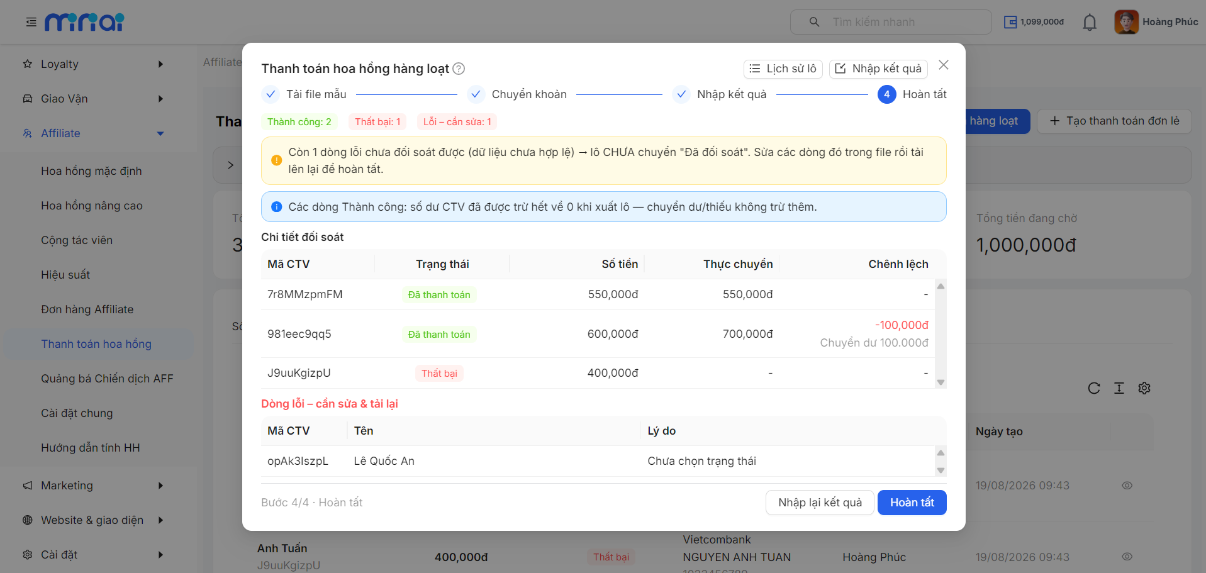The height and width of the screenshot is (573, 1206).
Task: Click the Marketing megaphone icon
Action: pyautogui.click(x=28, y=486)
